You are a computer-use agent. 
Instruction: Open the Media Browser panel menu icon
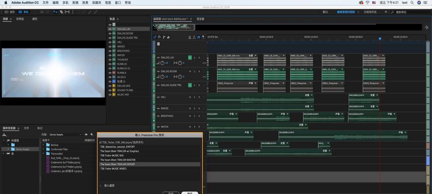pos(18,128)
